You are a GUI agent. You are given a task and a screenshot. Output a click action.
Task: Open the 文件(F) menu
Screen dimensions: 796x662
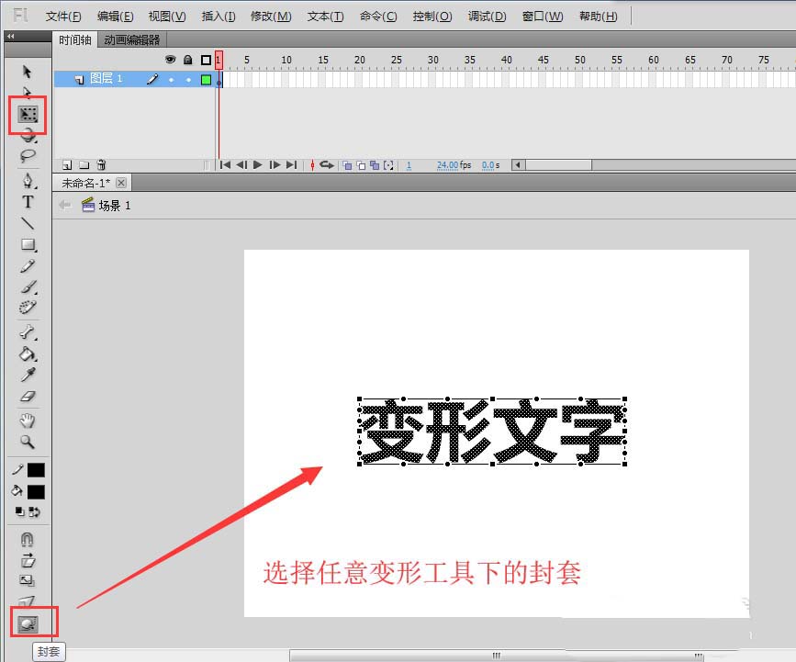pyautogui.click(x=63, y=17)
